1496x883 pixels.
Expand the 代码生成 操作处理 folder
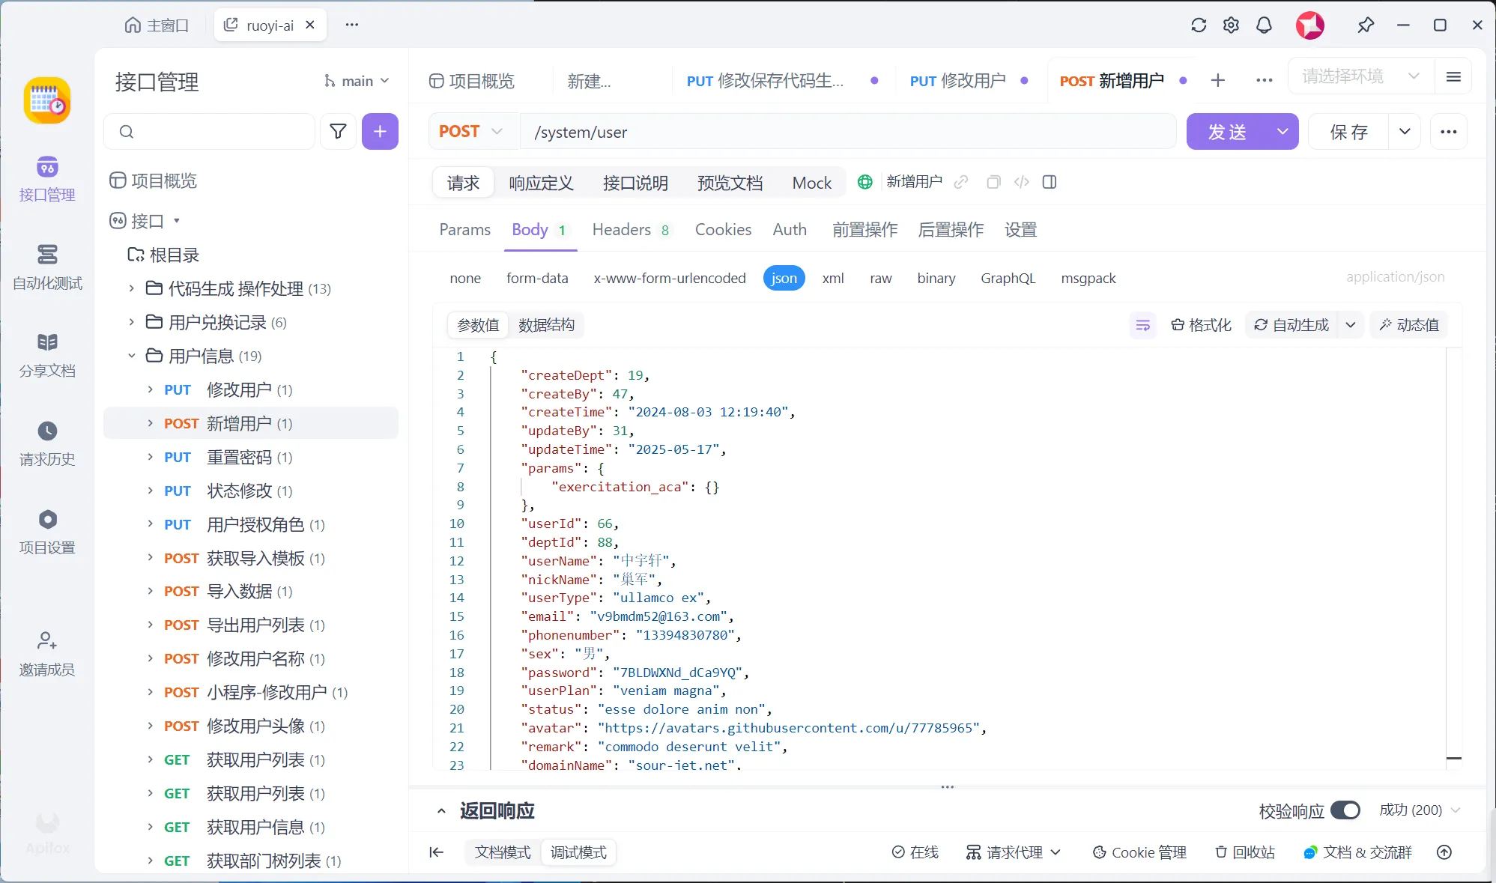[132, 288]
